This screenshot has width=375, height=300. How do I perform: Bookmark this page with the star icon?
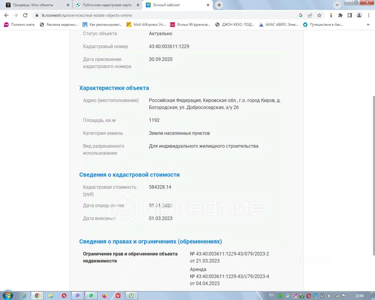pos(319,15)
